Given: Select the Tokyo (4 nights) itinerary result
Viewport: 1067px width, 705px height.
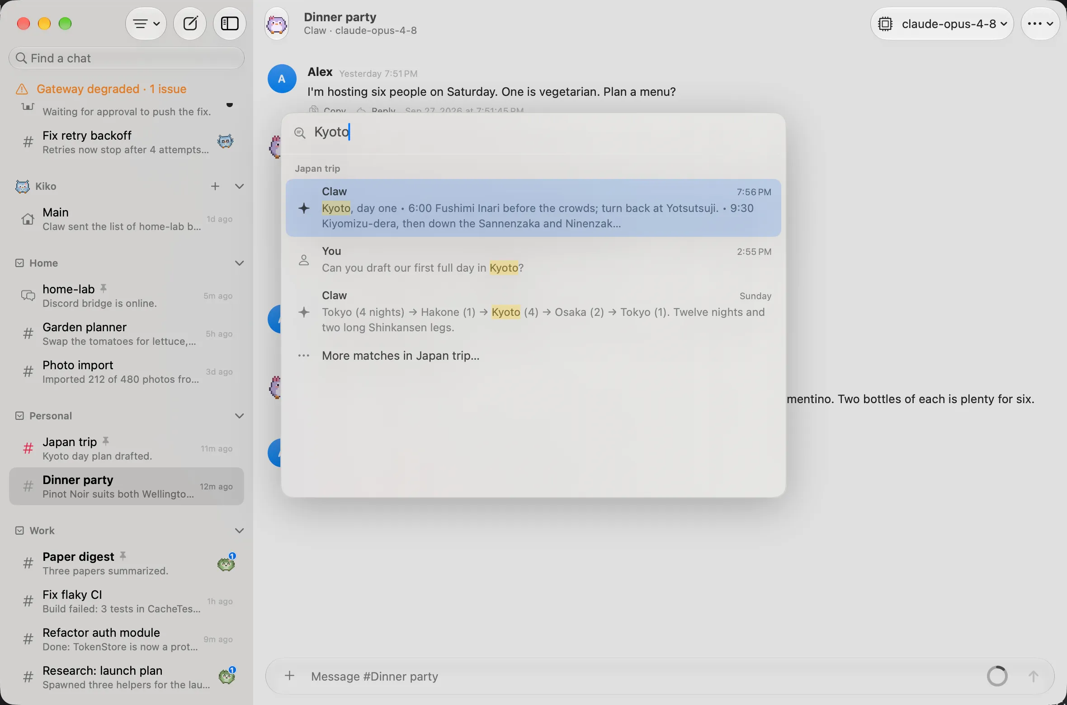Looking at the screenshot, I should (x=533, y=312).
